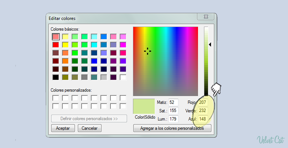288x148 pixels.
Task: Select last empty custom color slot, bottom row
Action: pyautogui.click(x=123, y=106)
